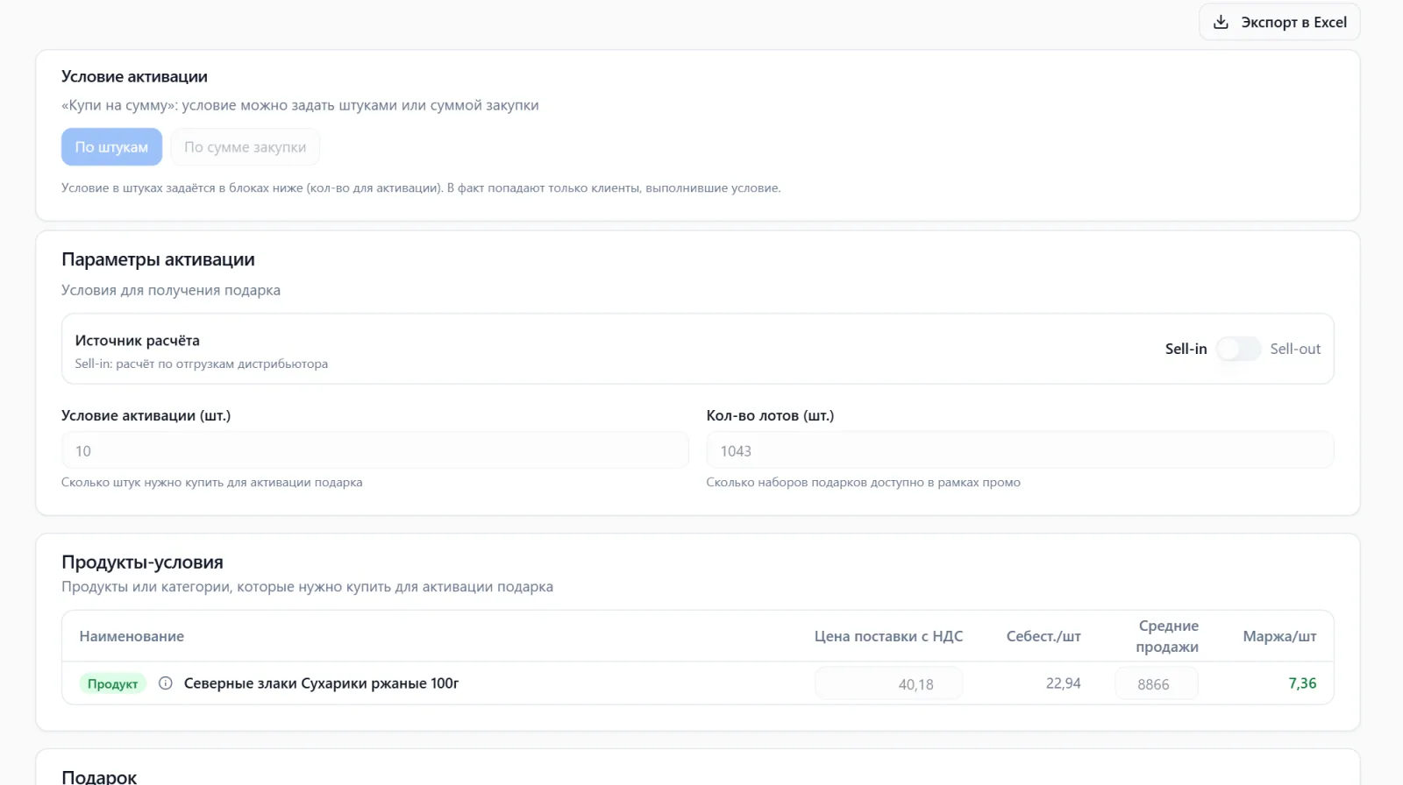Select the По штукам condition mode
The height and width of the screenshot is (785, 1403).
[111, 147]
